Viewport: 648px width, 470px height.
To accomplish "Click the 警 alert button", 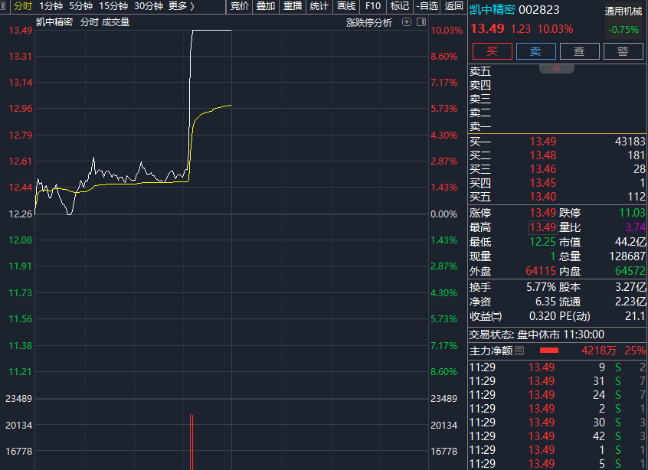I will (623, 51).
